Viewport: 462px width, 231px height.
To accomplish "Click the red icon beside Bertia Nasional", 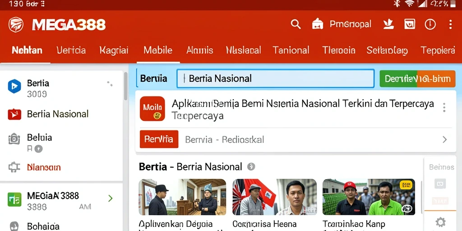I will [x=14, y=114].
